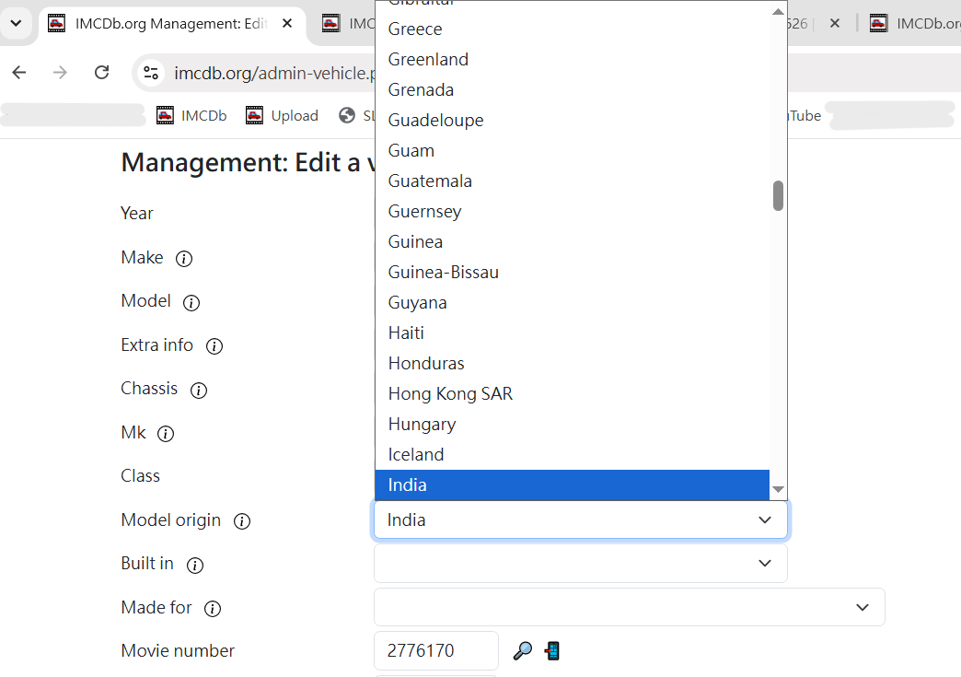This screenshot has height=677, width=961.
Task: Open the site information icon in the address bar
Action: tap(151, 73)
